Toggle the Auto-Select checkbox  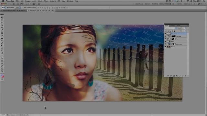[8, 7]
